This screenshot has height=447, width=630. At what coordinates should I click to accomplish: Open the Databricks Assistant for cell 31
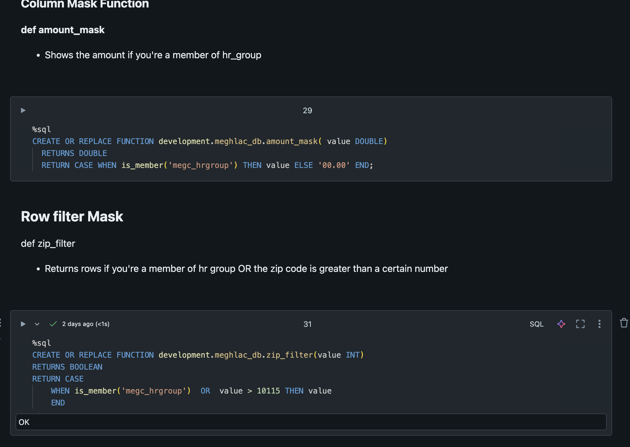click(561, 324)
